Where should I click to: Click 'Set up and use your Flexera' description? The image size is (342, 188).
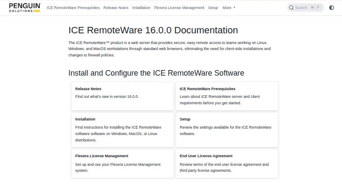click(x=118, y=167)
